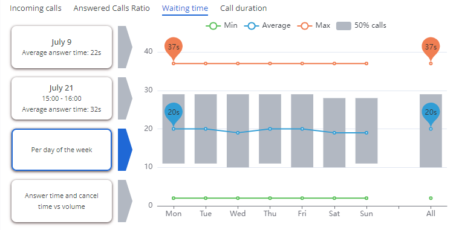Open the Answered Calls Ratio tab

(111, 8)
